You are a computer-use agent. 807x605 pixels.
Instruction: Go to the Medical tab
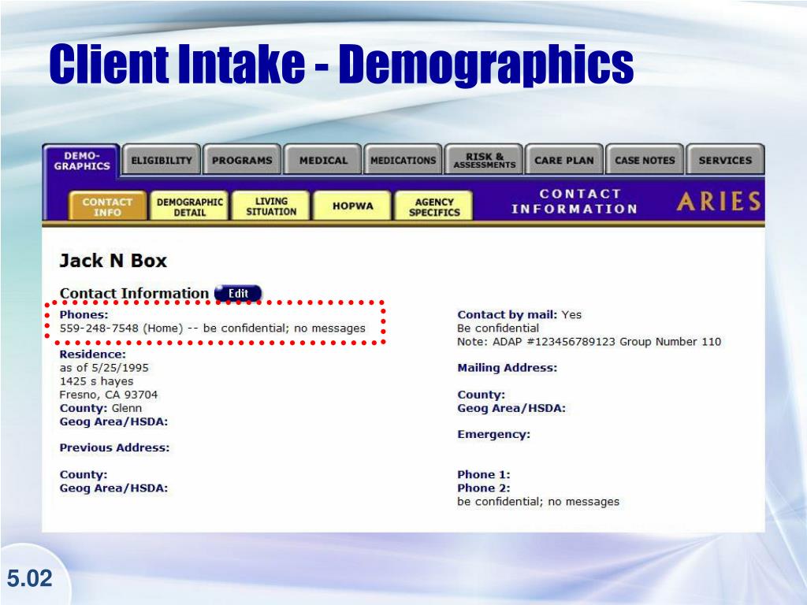[x=323, y=160]
